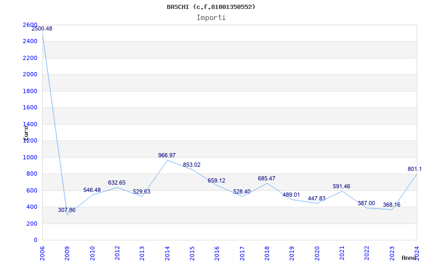Select the 2021 x-axis year label
This screenshot has width=422, height=263.
[x=342, y=254]
